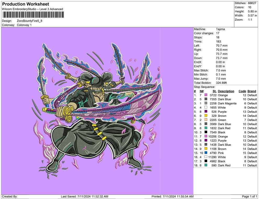The width and height of the screenshot is (259, 199).
Task: Select the teal swatch in stop row 18
Action: pos(206,165)
